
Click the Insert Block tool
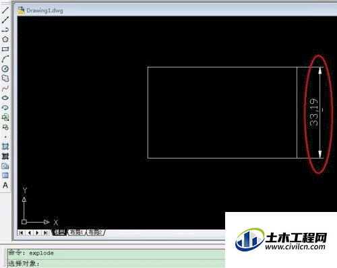click(5, 117)
